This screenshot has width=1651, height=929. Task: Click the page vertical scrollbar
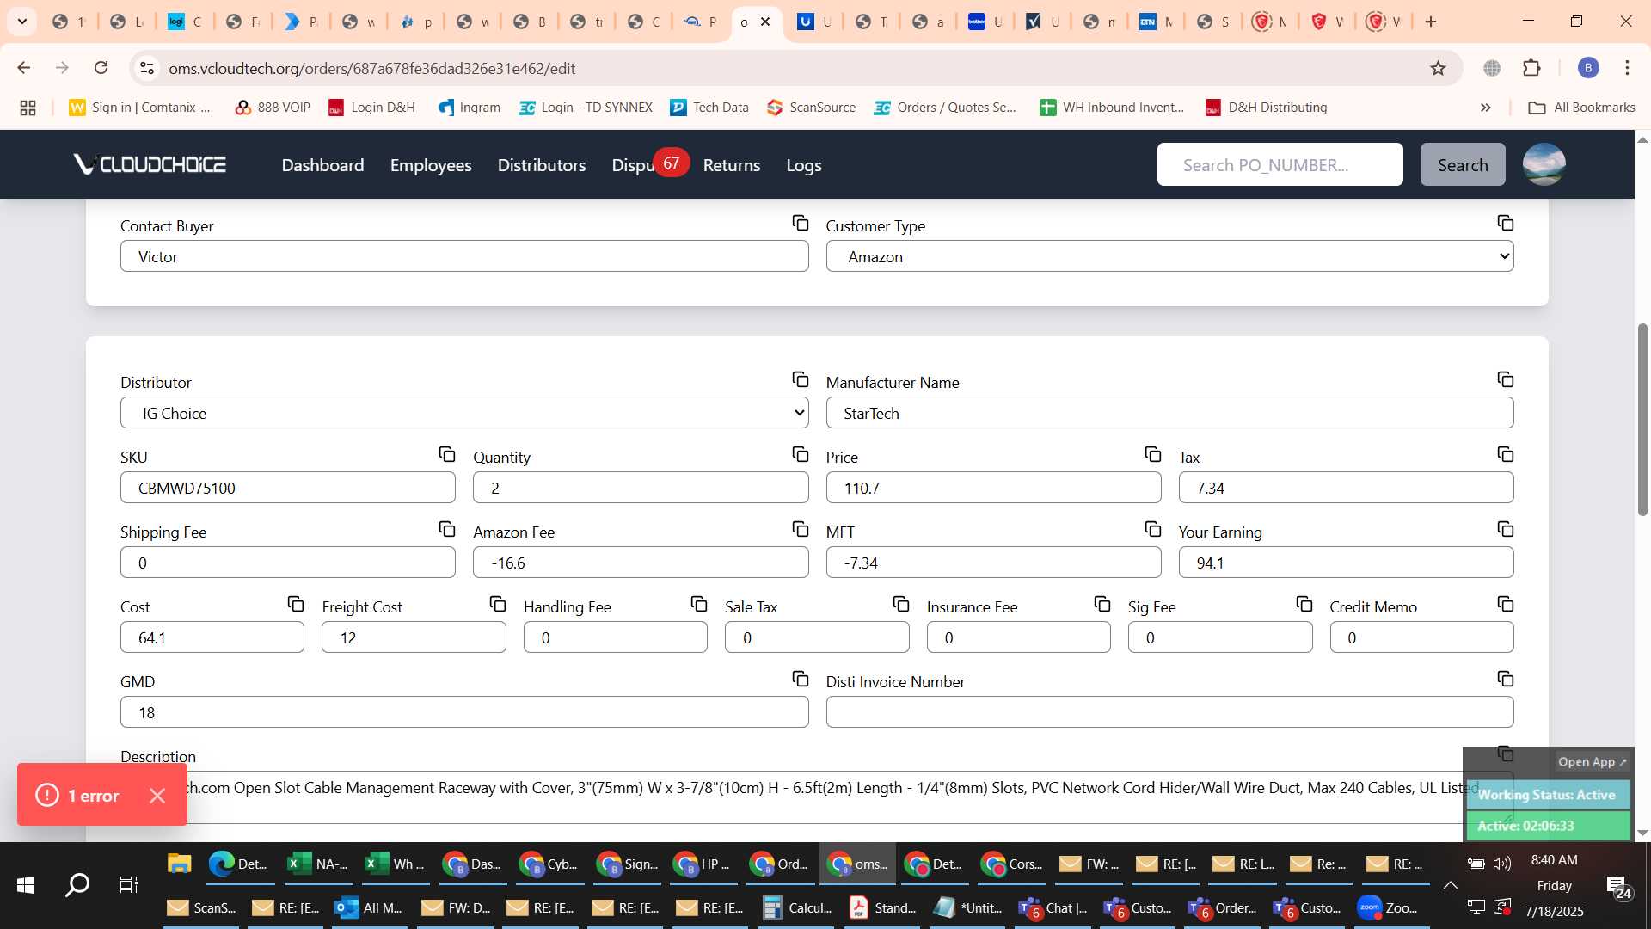click(1642, 419)
